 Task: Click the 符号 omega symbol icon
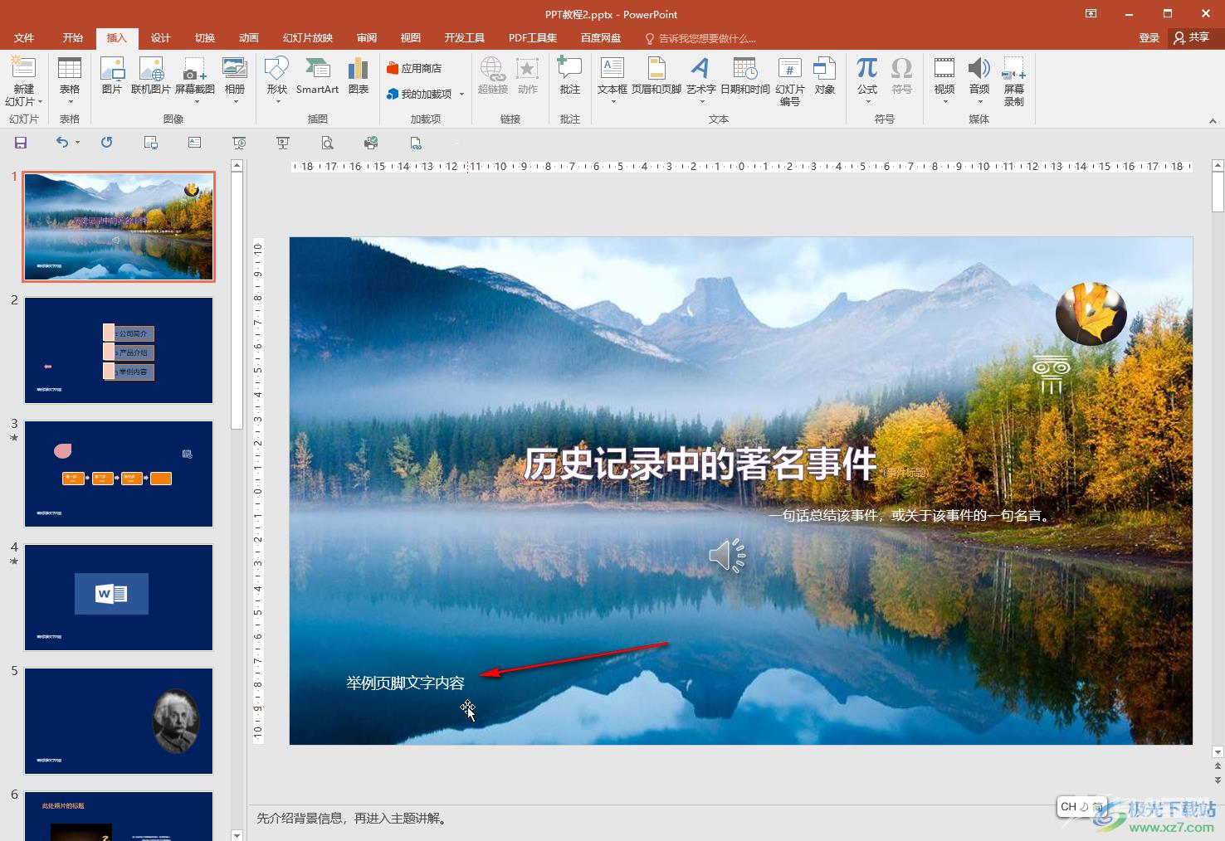(902, 76)
